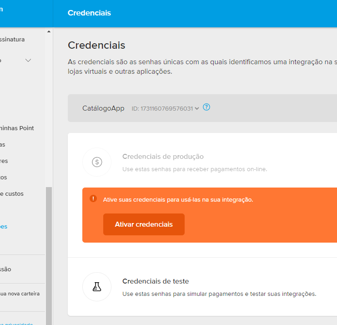
Task: Click 'Ative suas credenciais' alert message text
Action: (x=178, y=200)
